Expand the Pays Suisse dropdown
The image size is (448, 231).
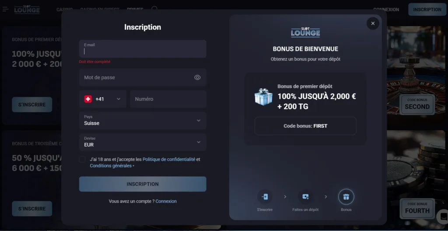143,121
